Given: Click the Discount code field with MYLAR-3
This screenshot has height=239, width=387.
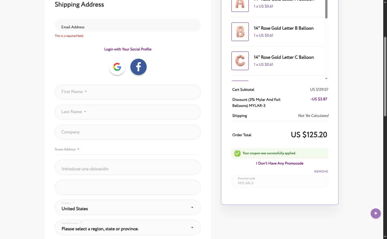Looking at the screenshot, I should pyautogui.click(x=280, y=181).
